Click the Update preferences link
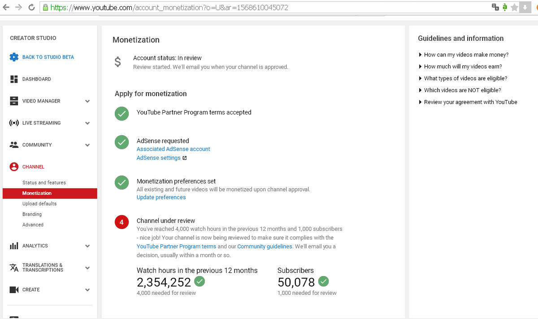This screenshot has width=538, height=319. [x=161, y=197]
